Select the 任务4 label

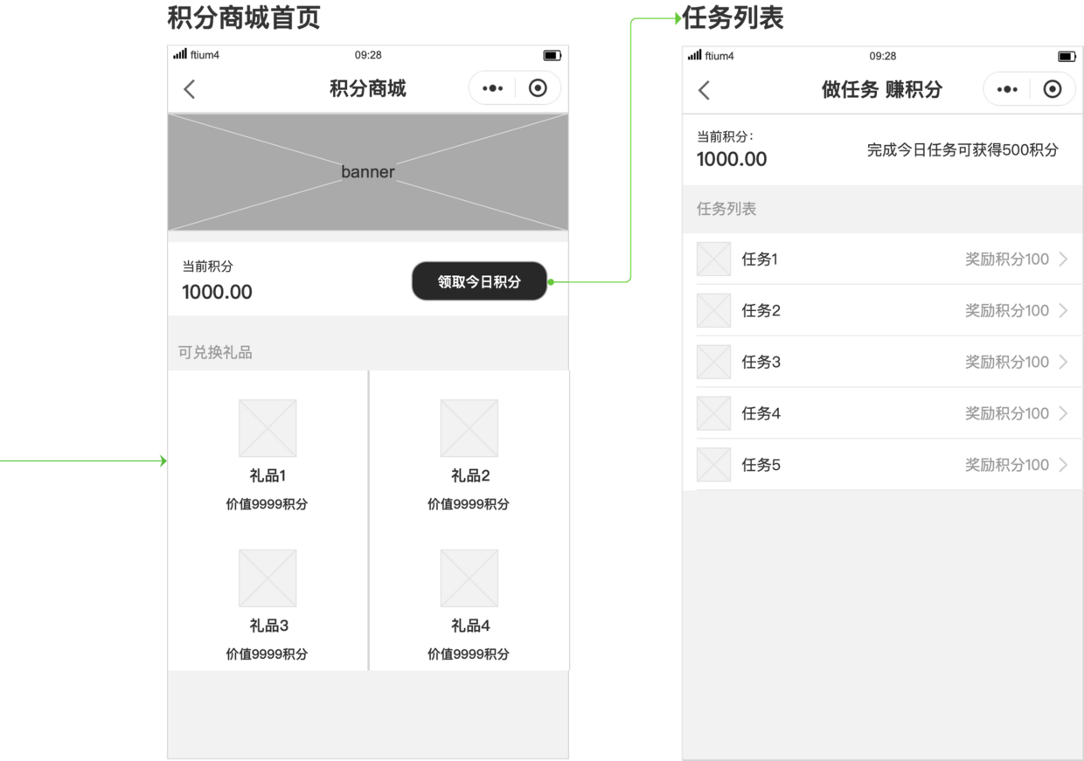[761, 413]
